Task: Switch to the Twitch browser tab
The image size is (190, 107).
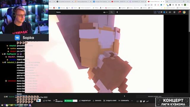Action: pos(137,1)
